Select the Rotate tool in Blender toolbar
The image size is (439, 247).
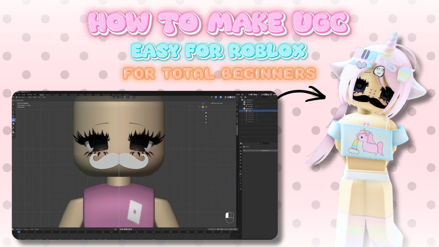coord(13,116)
